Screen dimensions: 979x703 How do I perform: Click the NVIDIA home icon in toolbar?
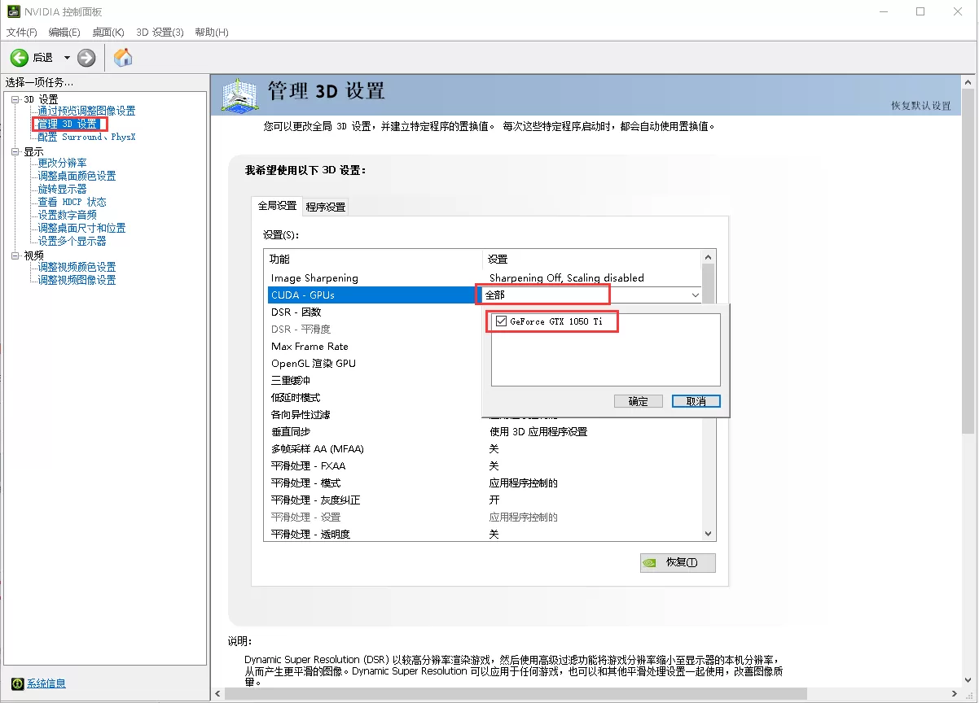pos(123,57)
